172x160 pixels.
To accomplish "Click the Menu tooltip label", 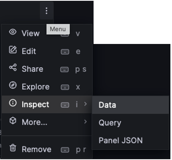I will pos(58,29).
